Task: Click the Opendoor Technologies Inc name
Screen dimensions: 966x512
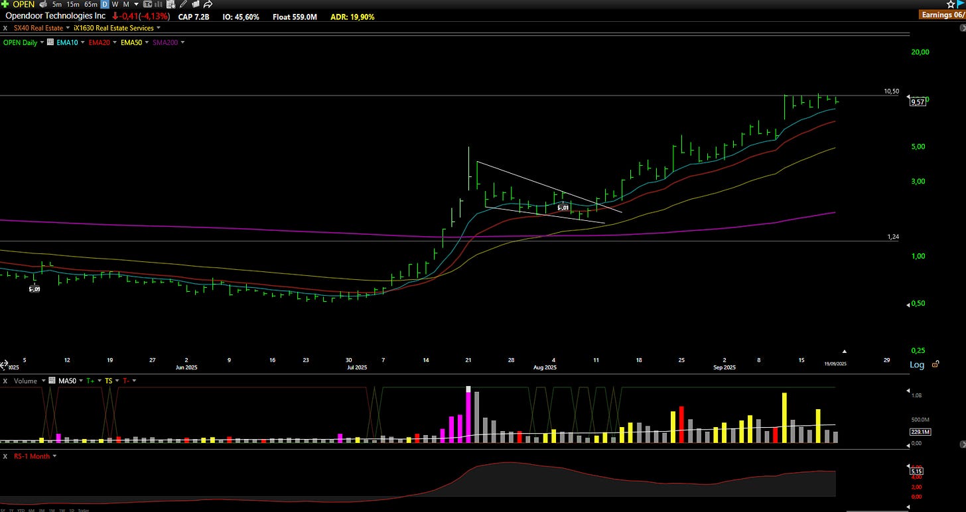Action: tap(55, 16)
